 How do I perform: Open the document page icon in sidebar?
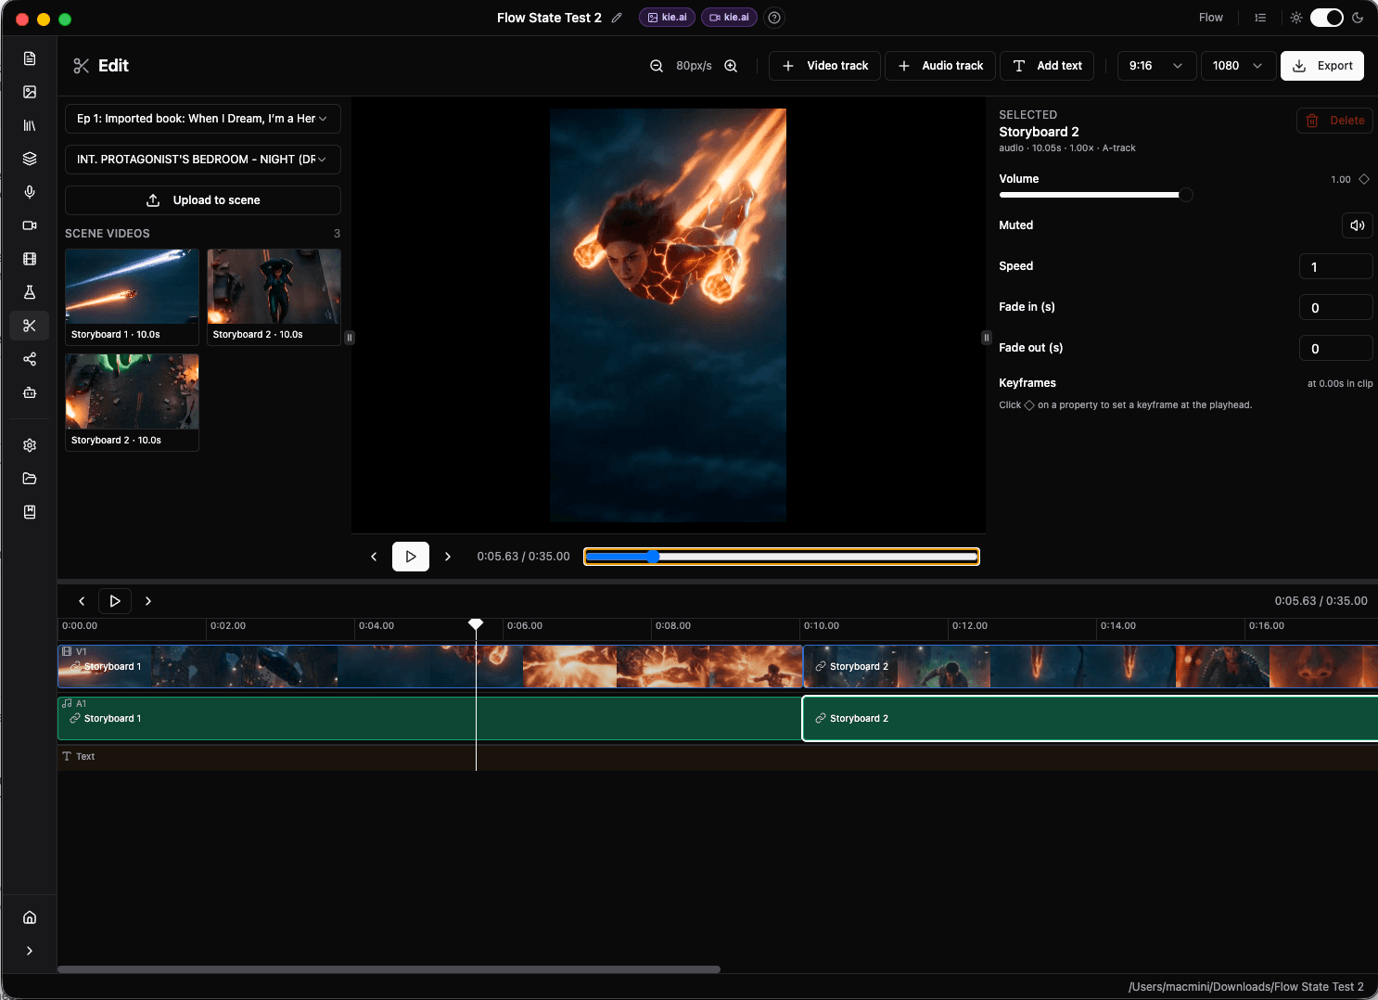point(30,58)
